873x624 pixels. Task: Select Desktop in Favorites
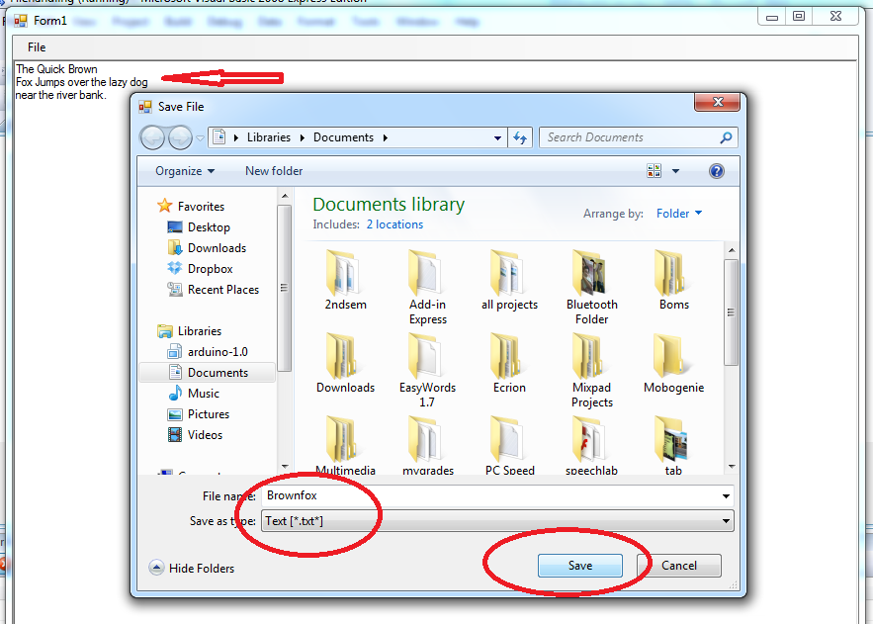(x=199, y=227)
